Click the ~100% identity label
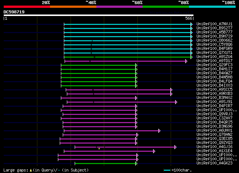This screenshot has width=239, height=173. tap(229, 3)
